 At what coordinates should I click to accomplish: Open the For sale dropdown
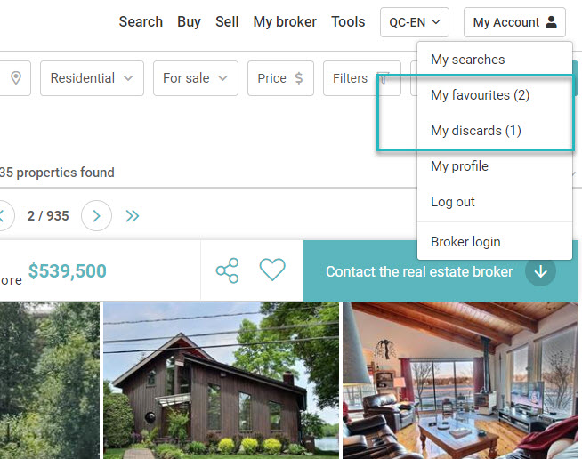click(x=196, y=78)
